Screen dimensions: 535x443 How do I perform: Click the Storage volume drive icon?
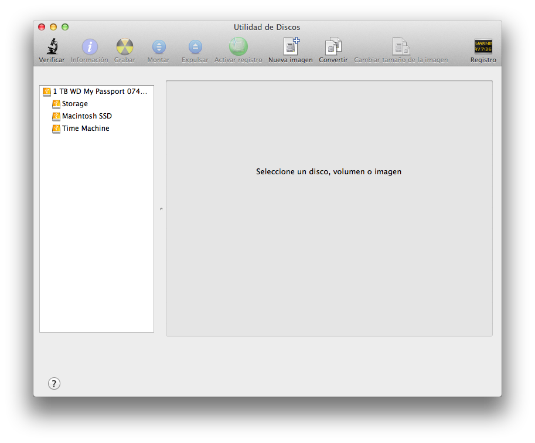click(x=56, y=104)
